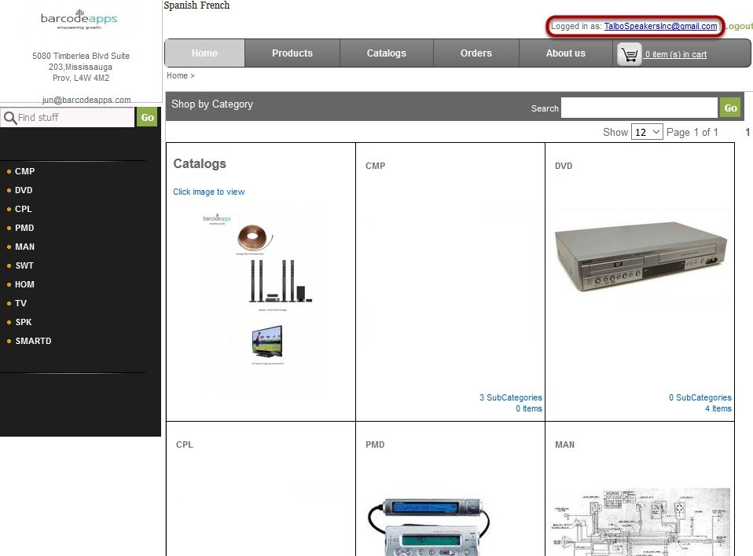The image size is (753, 556).
Task: Open TalboSpeakersInc@gmail.com account link
Action: pyautogui.click(x=660, y=26)
